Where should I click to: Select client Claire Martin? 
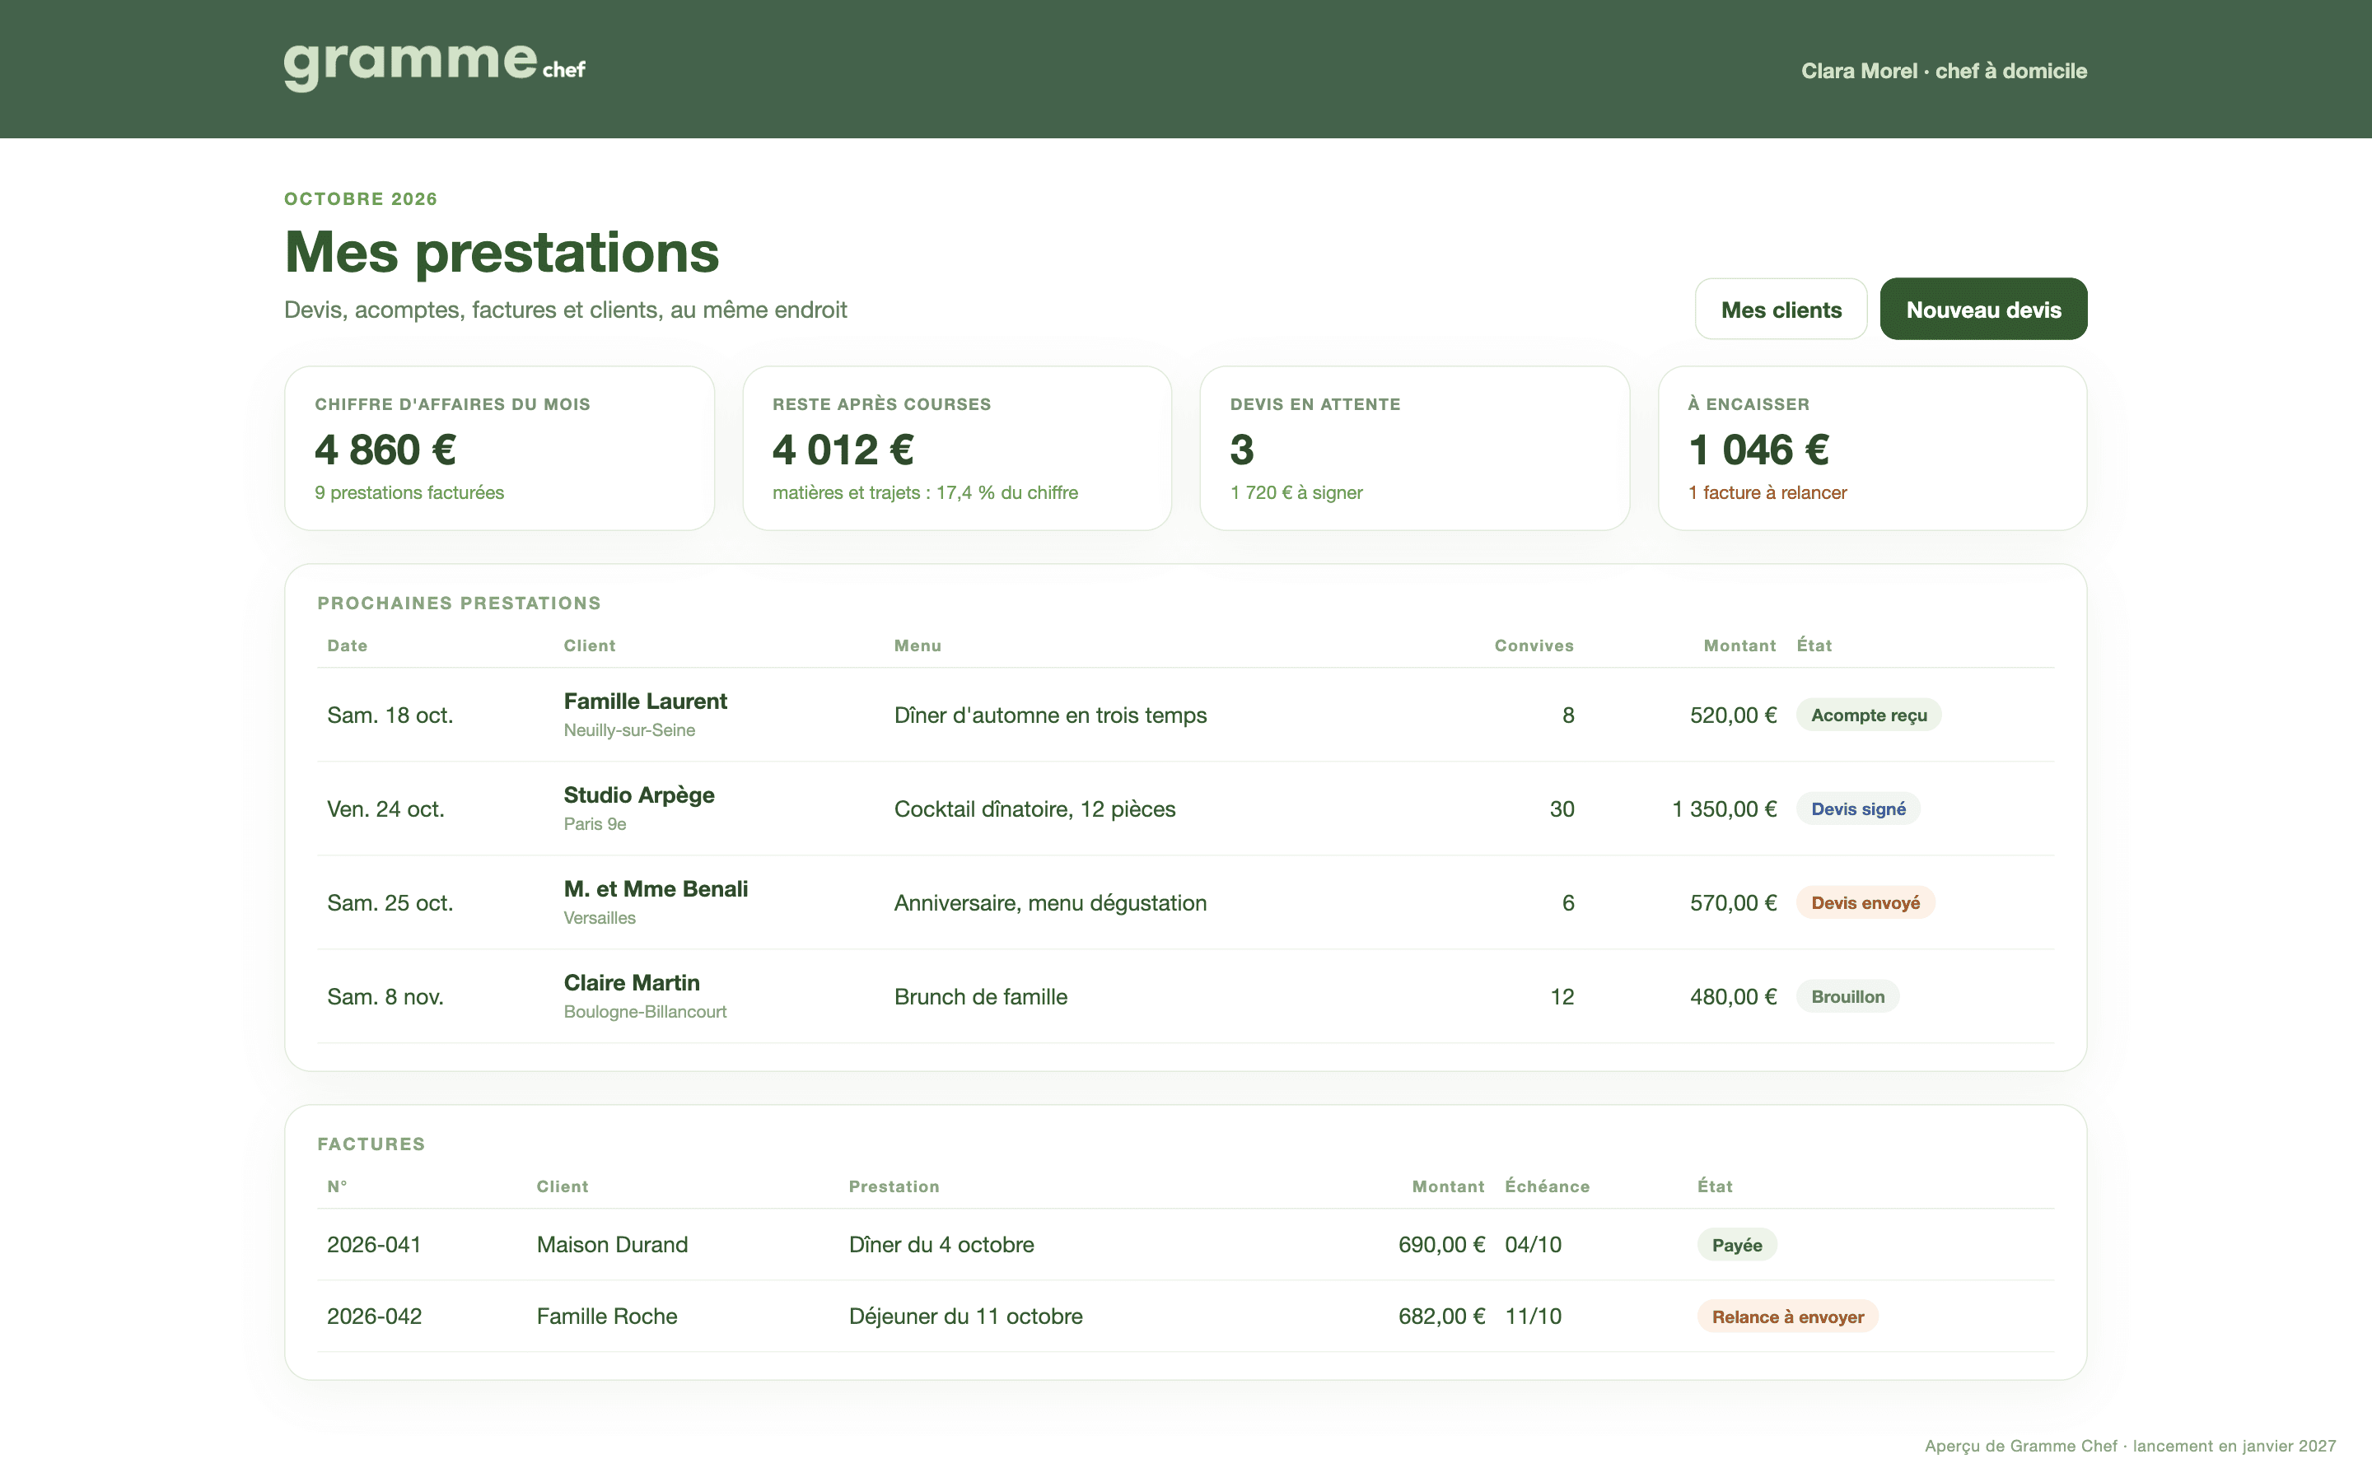pyautogui.click(x=631, y=983)
